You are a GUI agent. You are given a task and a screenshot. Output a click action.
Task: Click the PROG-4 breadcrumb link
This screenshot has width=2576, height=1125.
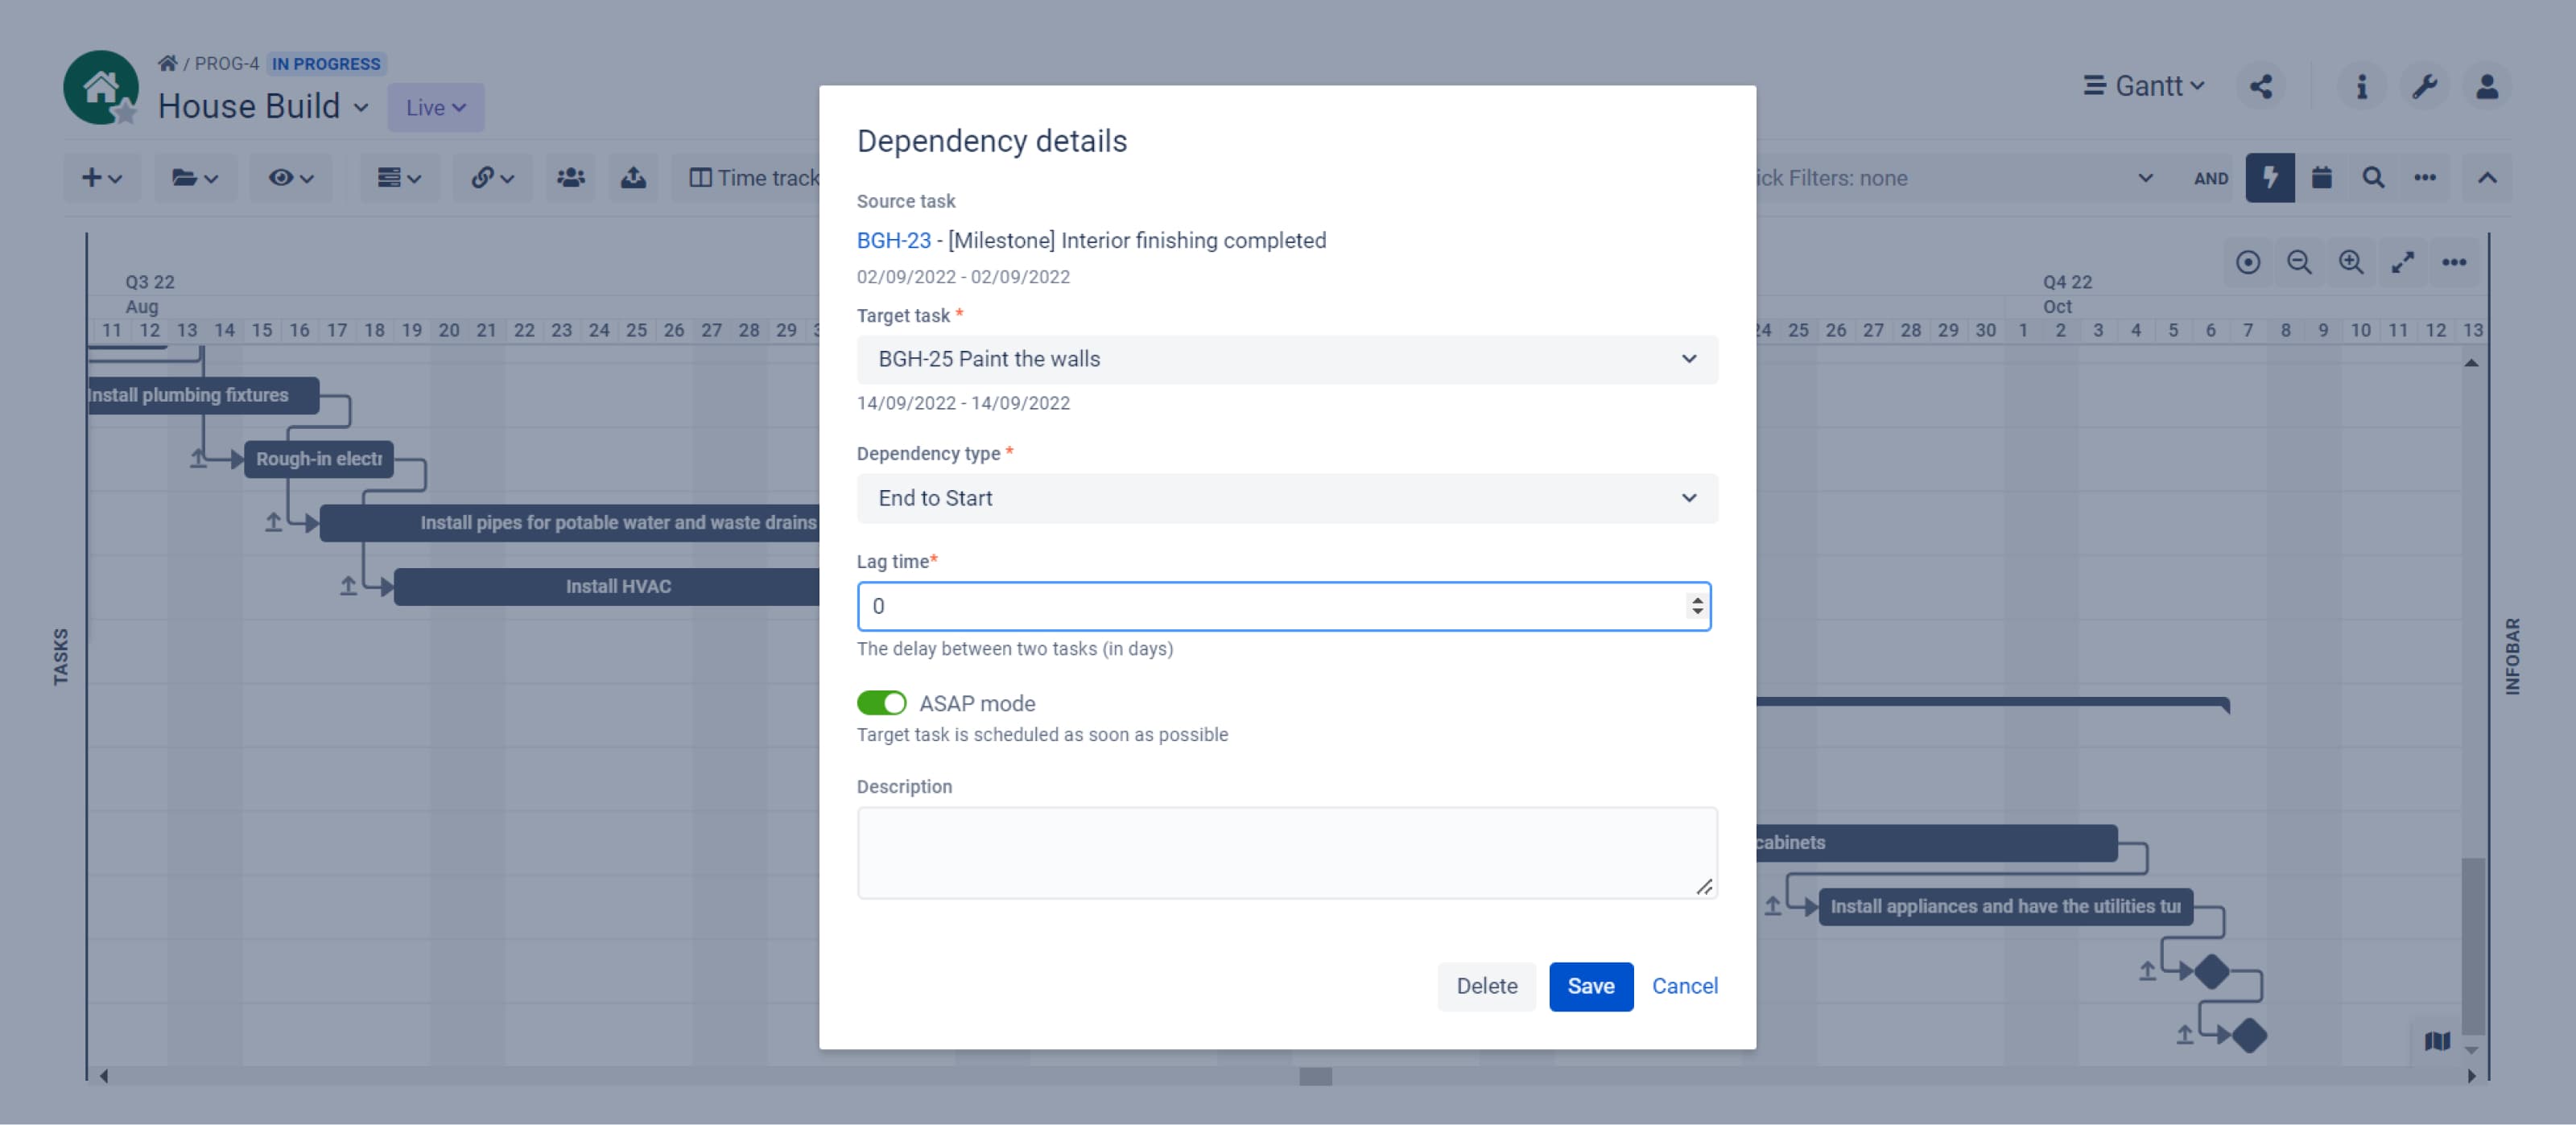pos(226,63)
